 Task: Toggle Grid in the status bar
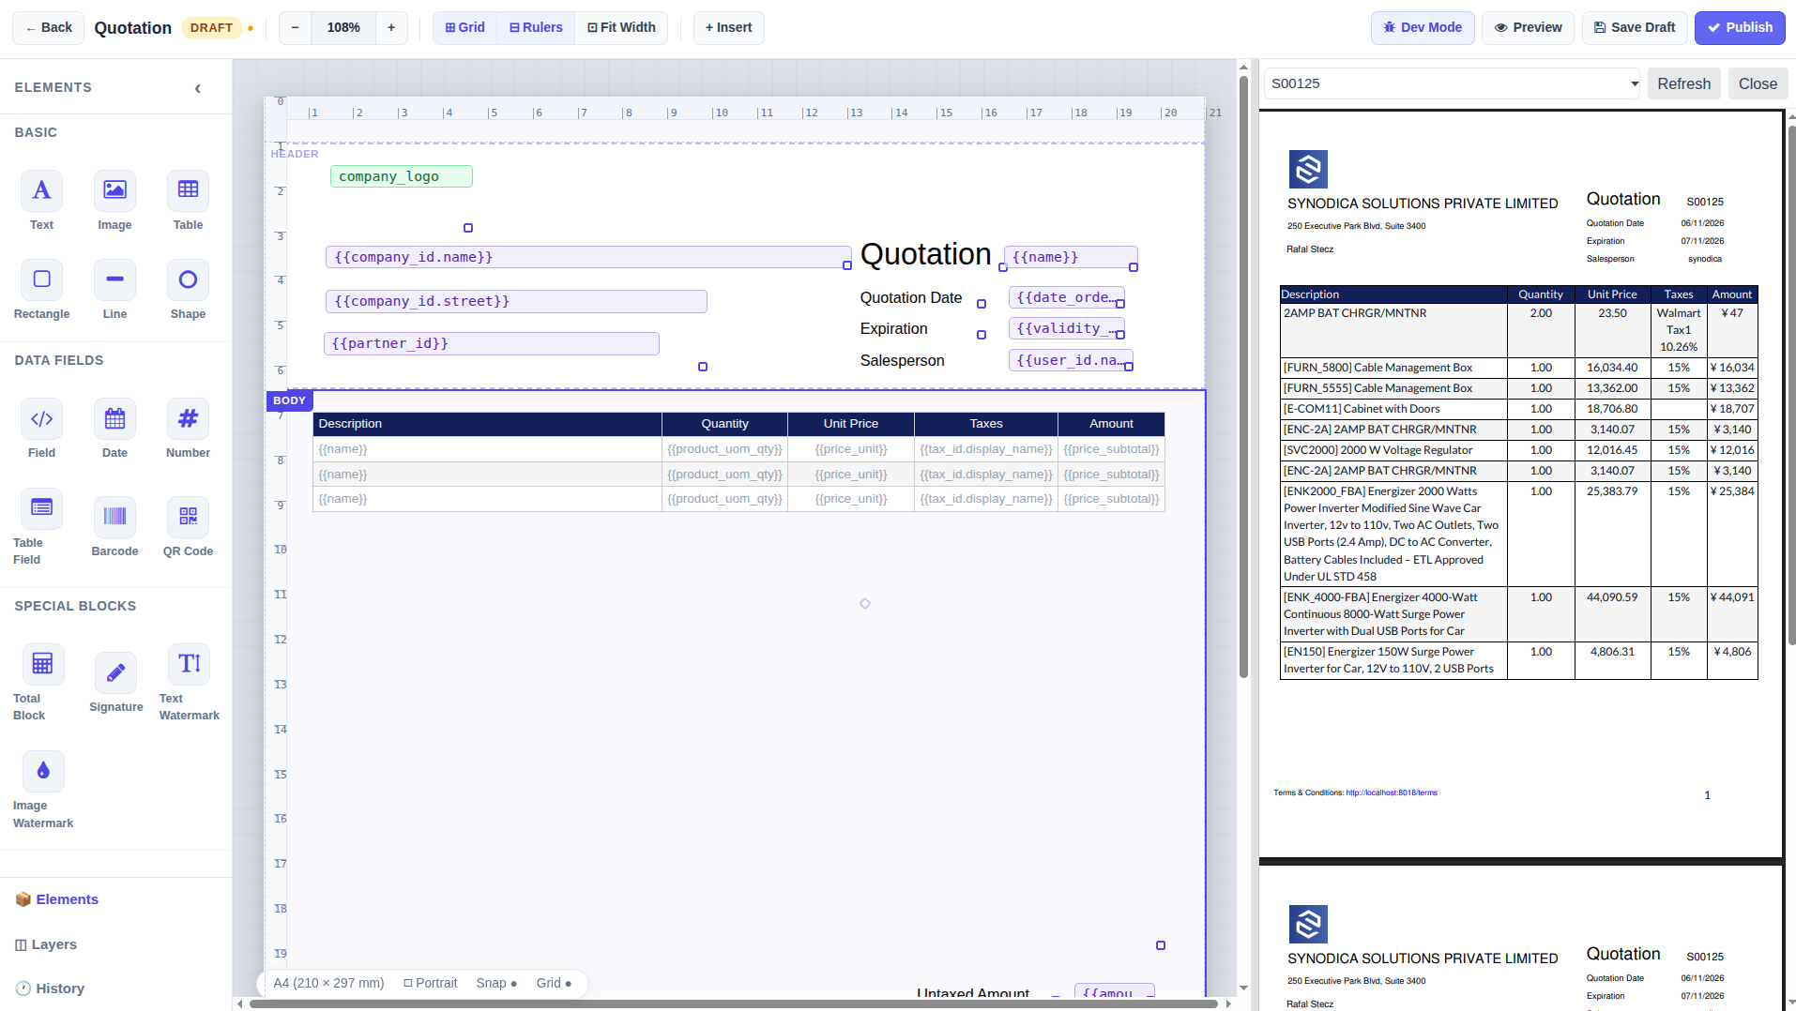click(x=554, y=983)
